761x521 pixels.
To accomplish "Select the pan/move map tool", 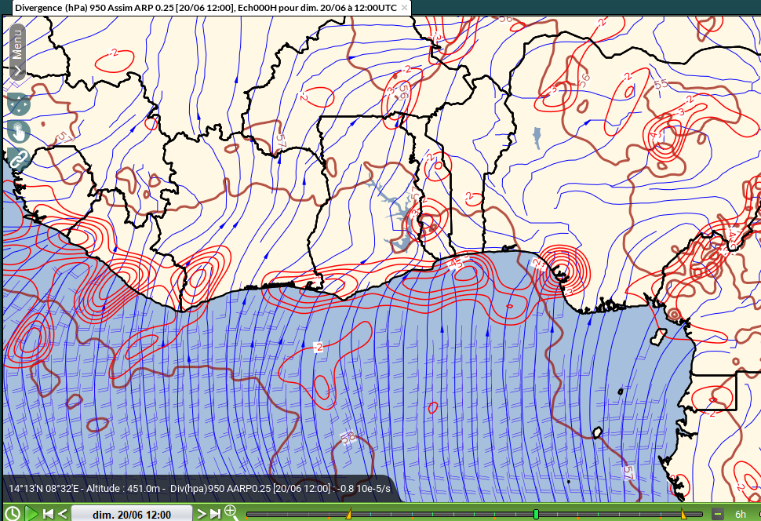I will (x=19, y=104).
